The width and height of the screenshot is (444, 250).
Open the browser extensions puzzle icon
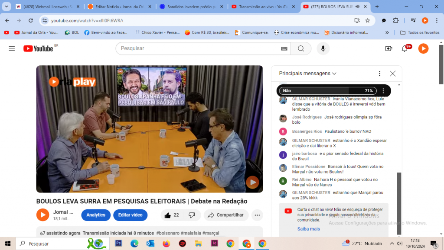pos(395,20)
